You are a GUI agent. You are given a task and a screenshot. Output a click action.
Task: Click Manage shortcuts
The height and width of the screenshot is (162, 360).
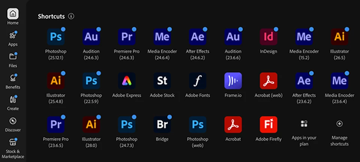coord(340,133)
